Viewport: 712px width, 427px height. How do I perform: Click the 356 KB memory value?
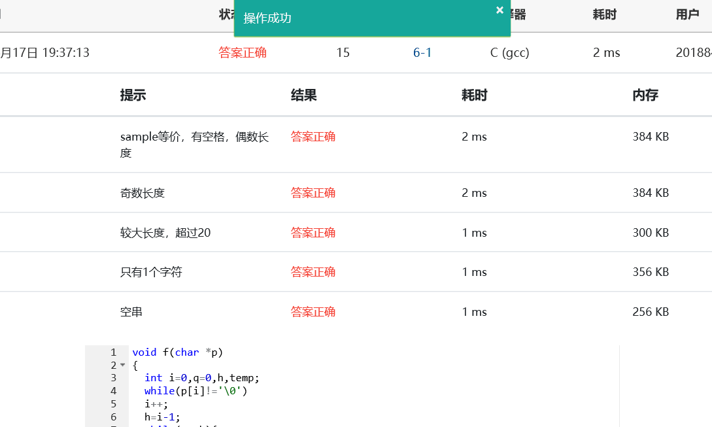651,272
